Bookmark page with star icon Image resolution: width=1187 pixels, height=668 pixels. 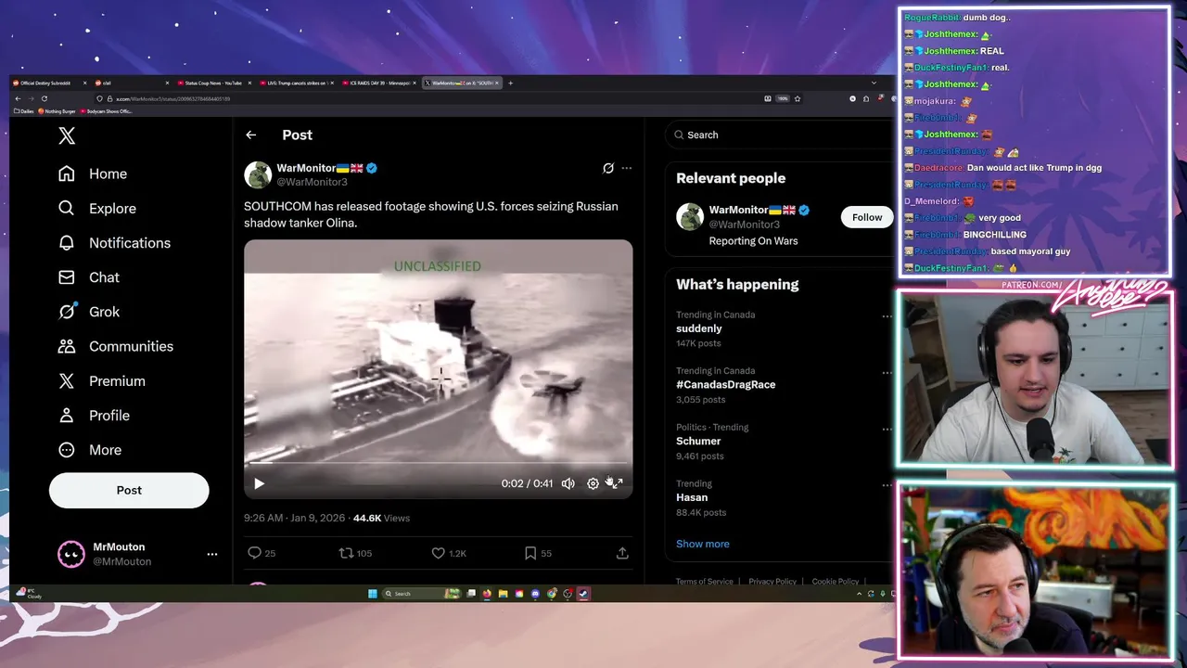tap(798, 98)
